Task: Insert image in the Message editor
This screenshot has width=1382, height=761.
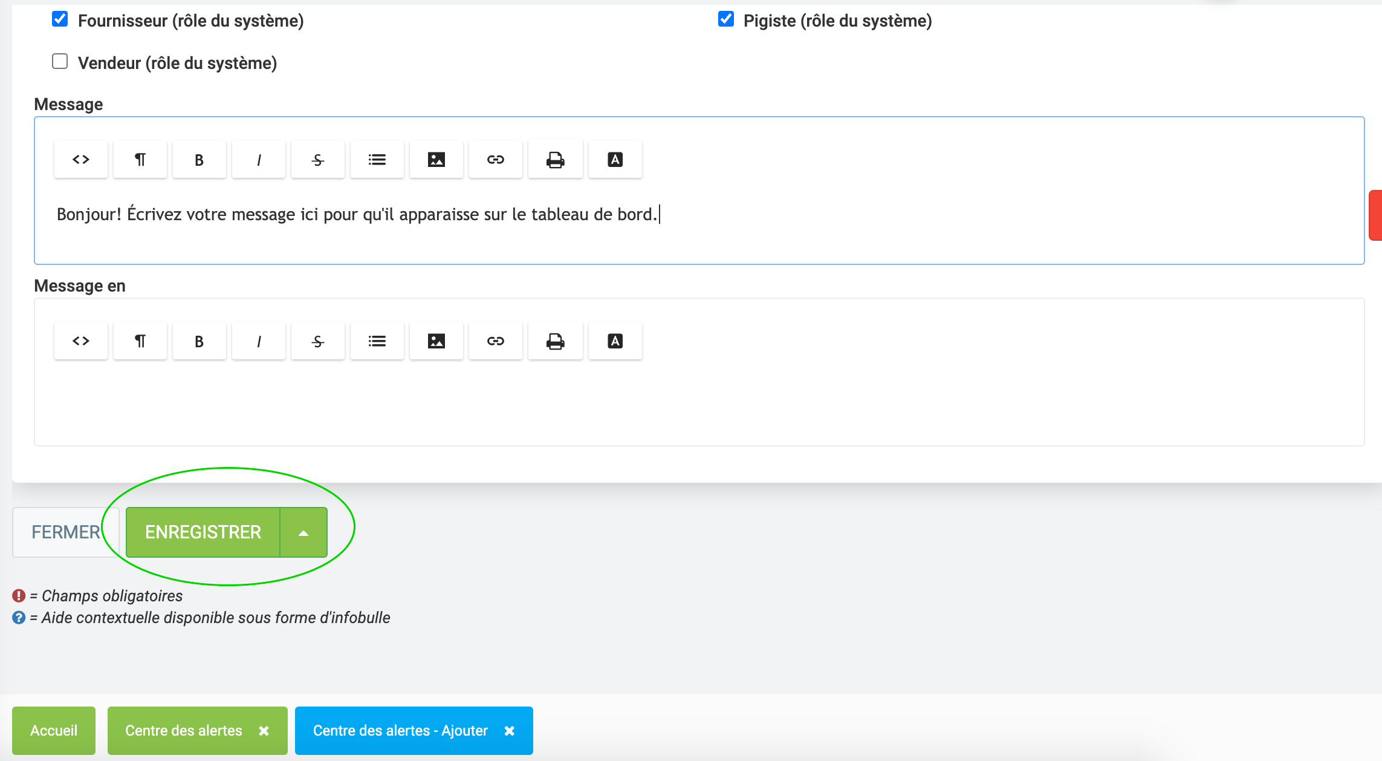Action: [x=436, y=160]
